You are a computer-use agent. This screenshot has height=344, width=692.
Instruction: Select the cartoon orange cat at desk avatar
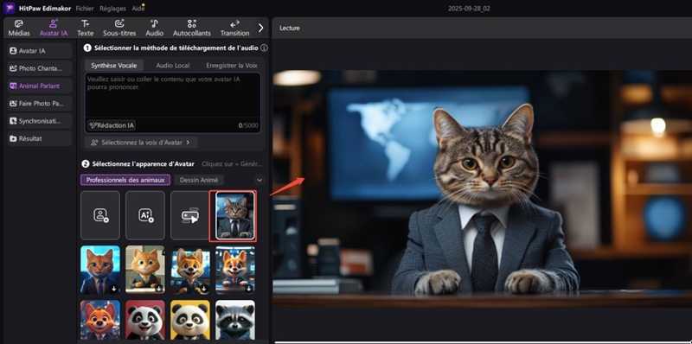tap(145, 270)
